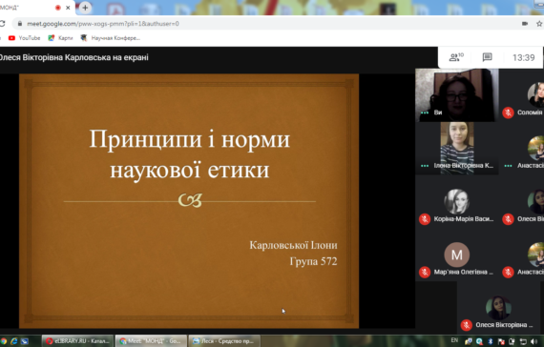Click the site padlock icon
The image size is (544, 347).
click(x=20, y=24)
